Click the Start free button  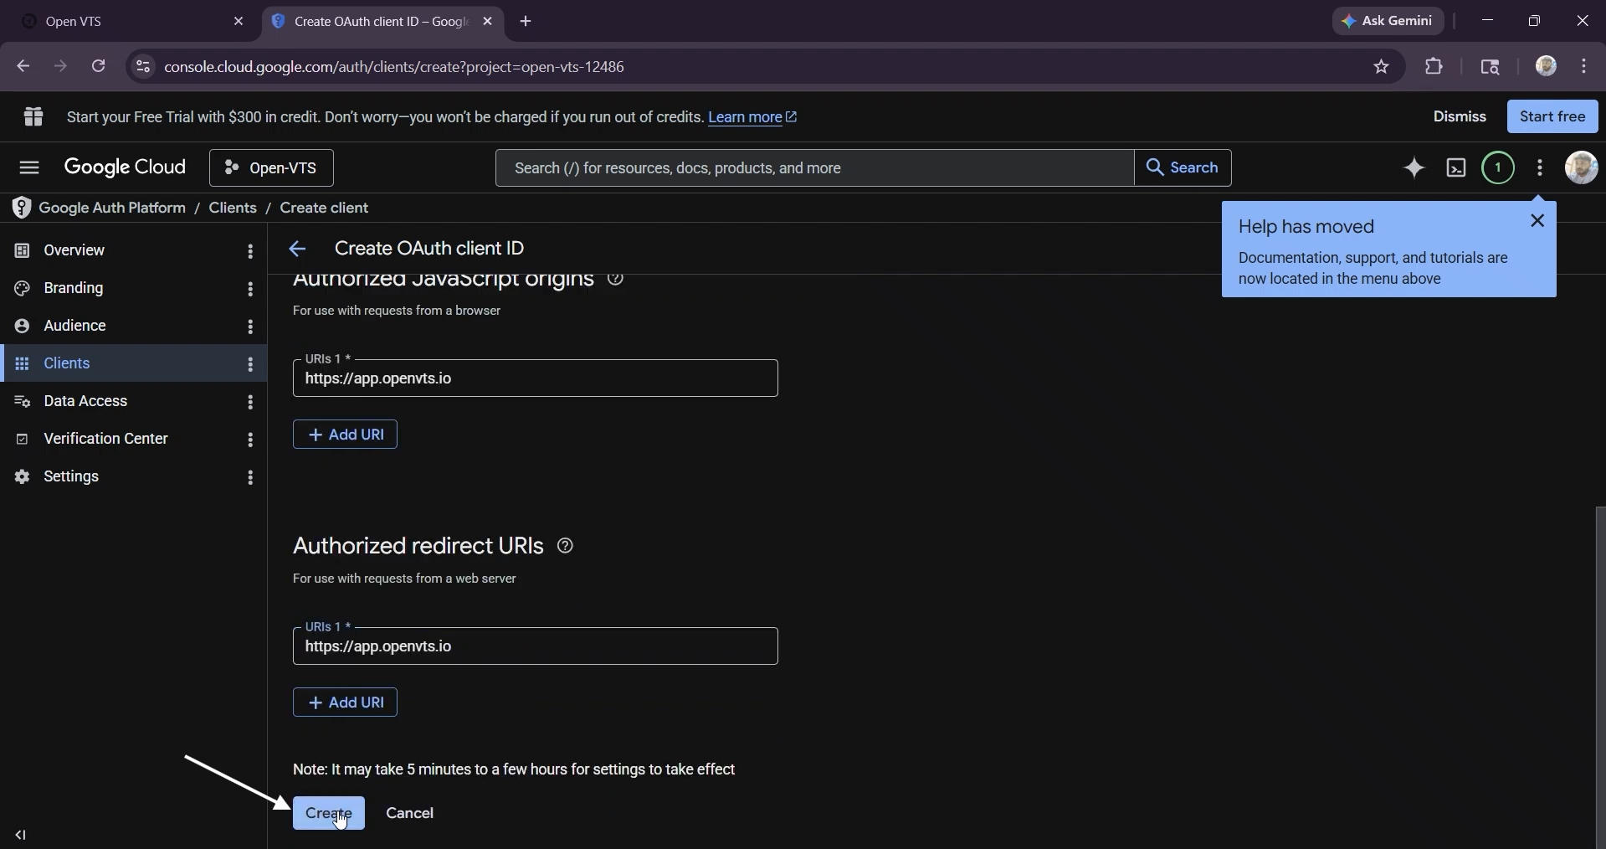(x=1552, y=116)
